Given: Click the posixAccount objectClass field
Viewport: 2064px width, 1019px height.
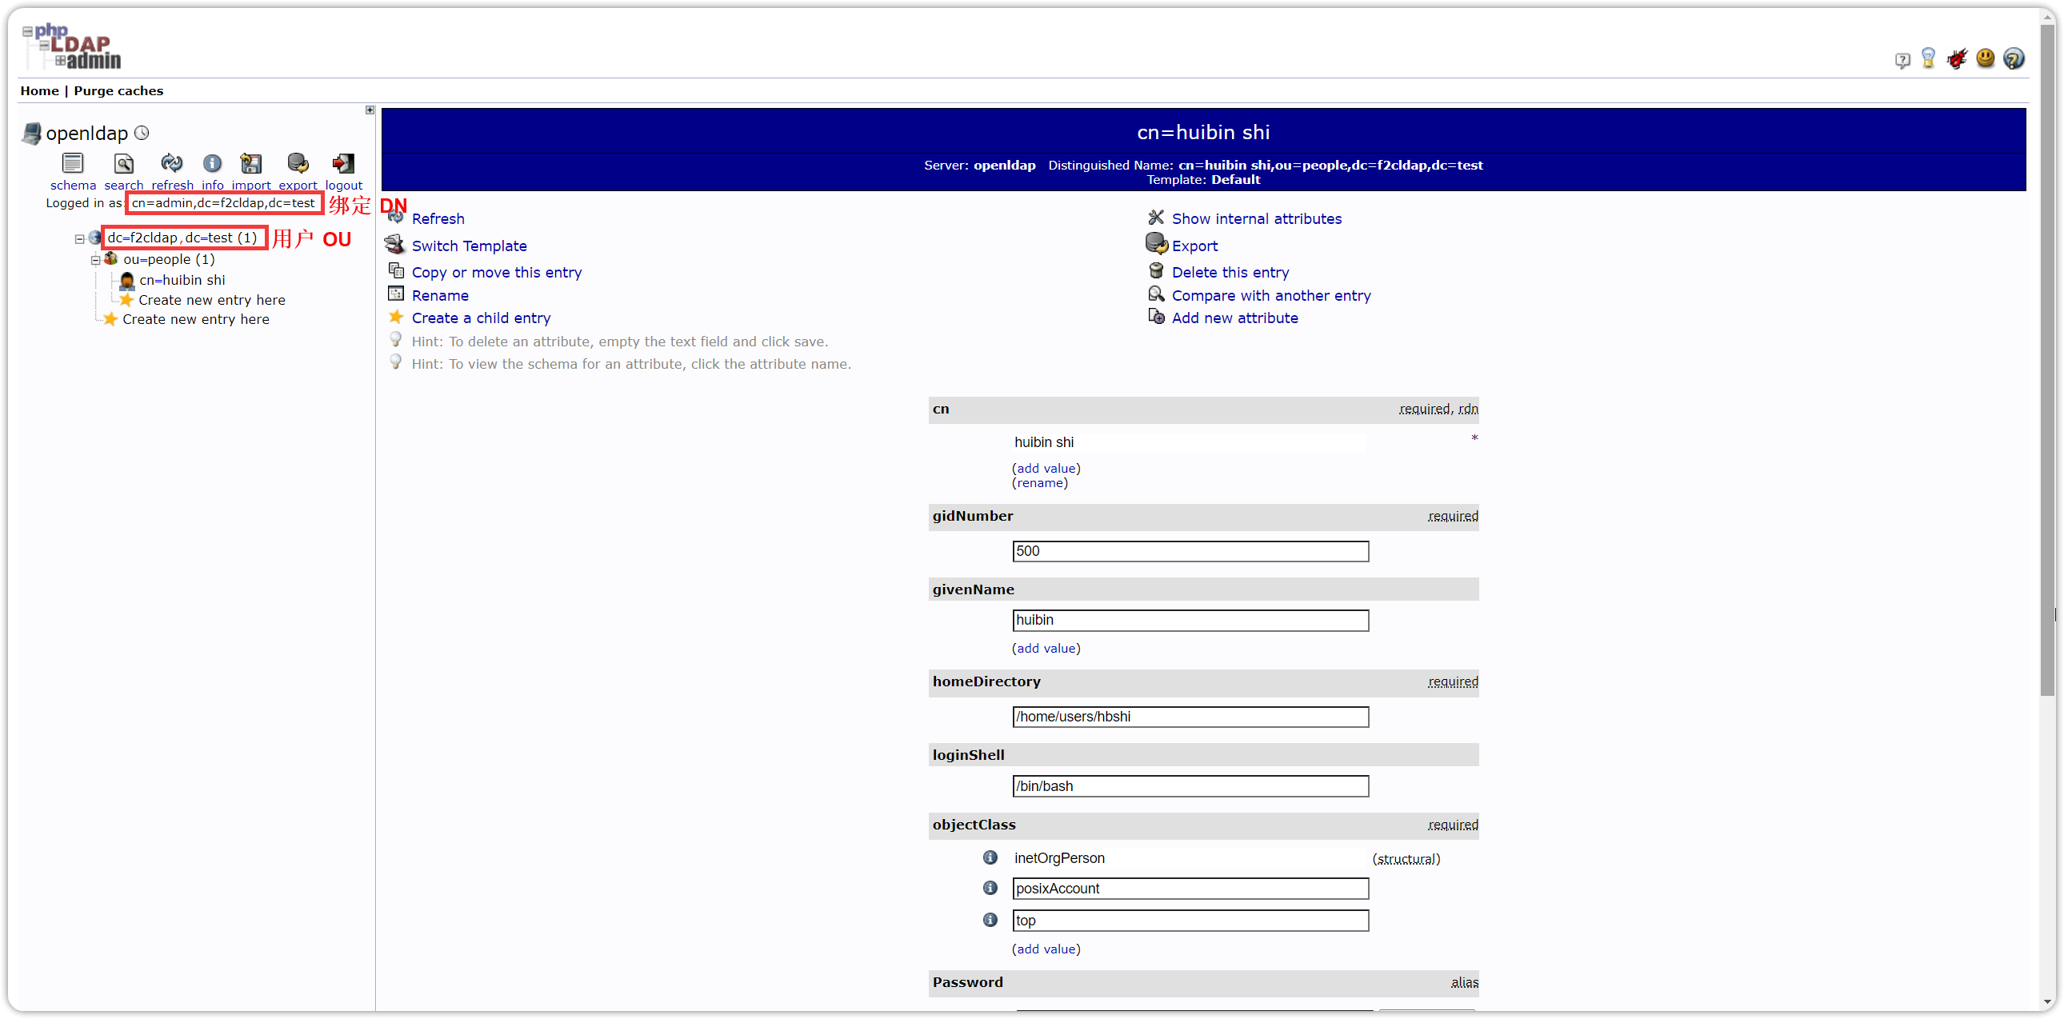Looking at the screenshot, I should point(1190,889).
